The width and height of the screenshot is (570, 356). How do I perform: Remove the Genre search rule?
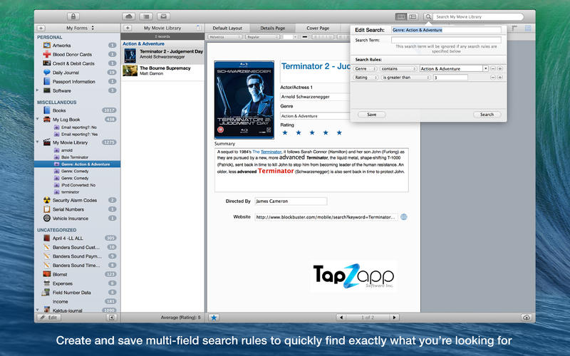click(x=493, y=68)
